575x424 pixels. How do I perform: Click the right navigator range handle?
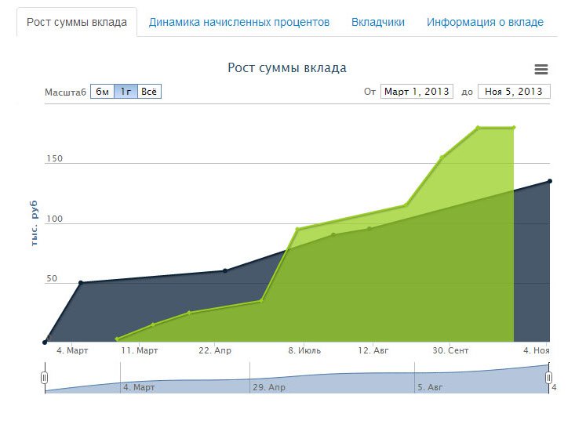[548, 378]
